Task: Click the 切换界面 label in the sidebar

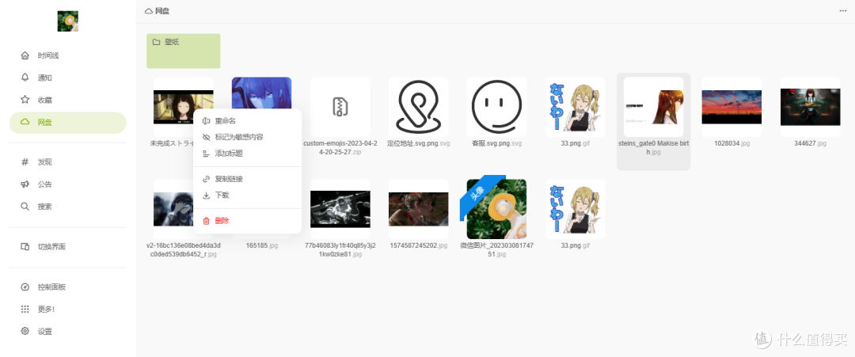Action: pyautogui.click(x=51, y=246)
